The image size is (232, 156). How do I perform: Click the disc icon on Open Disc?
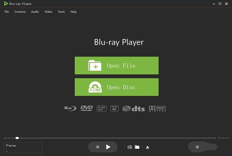[95, 87]
